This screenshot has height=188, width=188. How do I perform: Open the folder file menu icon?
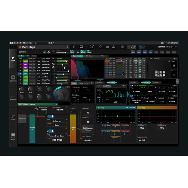point(92,47)
